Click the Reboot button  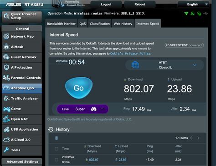click(140, 5)
